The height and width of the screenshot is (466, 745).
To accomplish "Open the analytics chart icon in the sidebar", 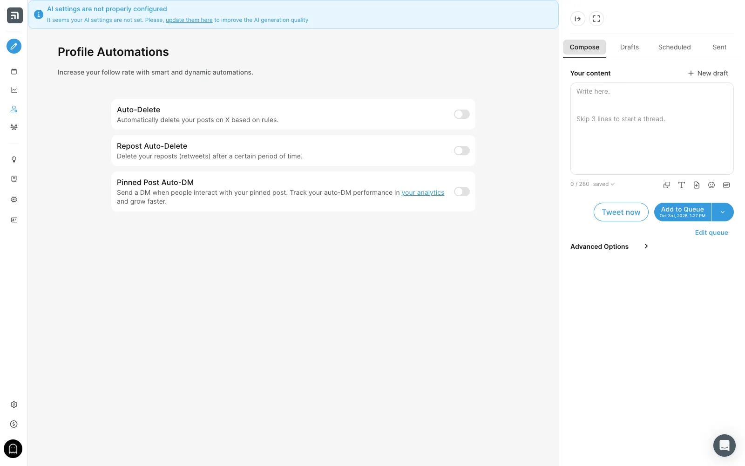I will pyautogui.click(x=14, y=90).
